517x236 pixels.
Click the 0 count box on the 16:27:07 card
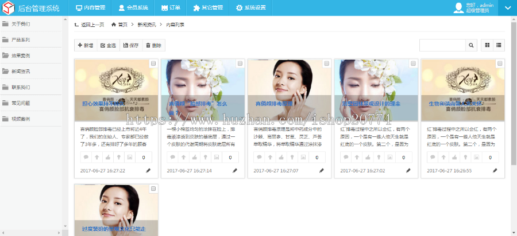(x=317, y=158)
